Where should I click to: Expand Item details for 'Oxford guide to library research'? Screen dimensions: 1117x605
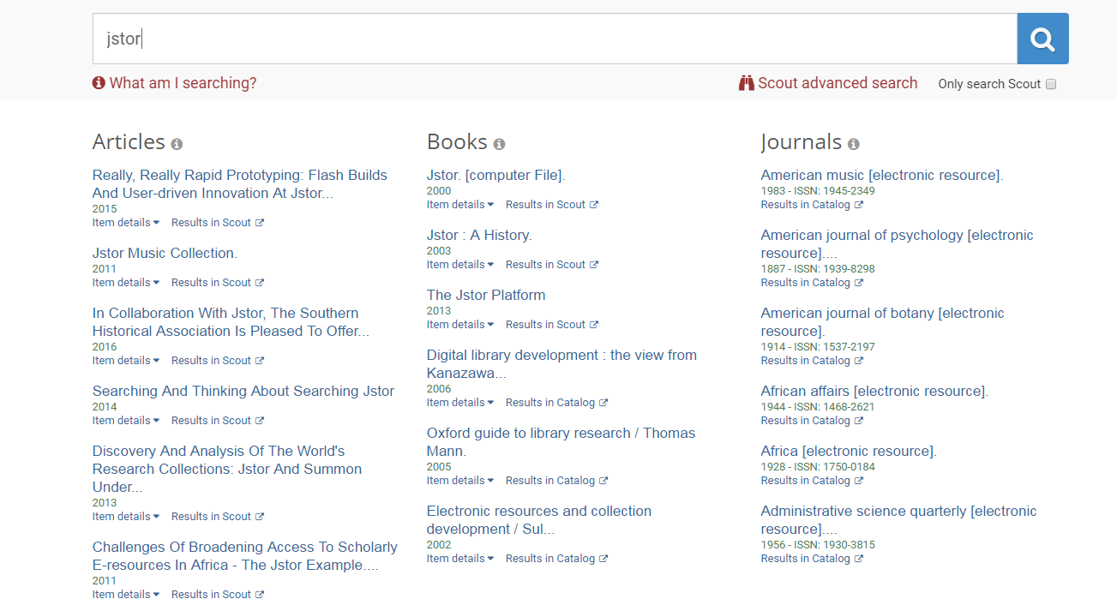pos(460,481)
